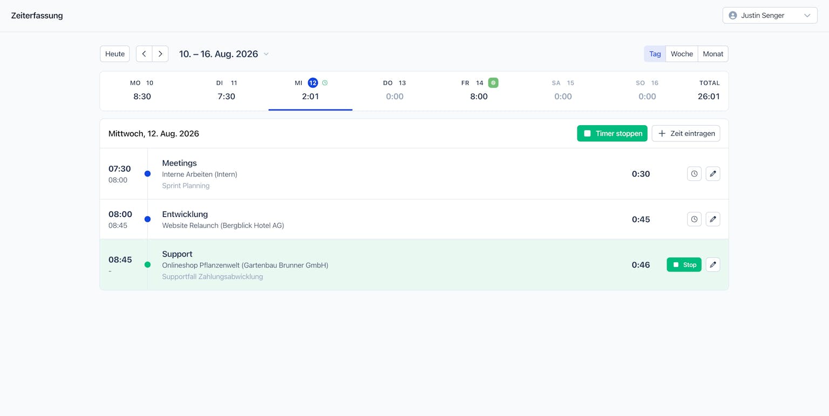Screen dimensions: 829x416
Task: Click the Zeiterfassung app title
Action: pos(37,16)
